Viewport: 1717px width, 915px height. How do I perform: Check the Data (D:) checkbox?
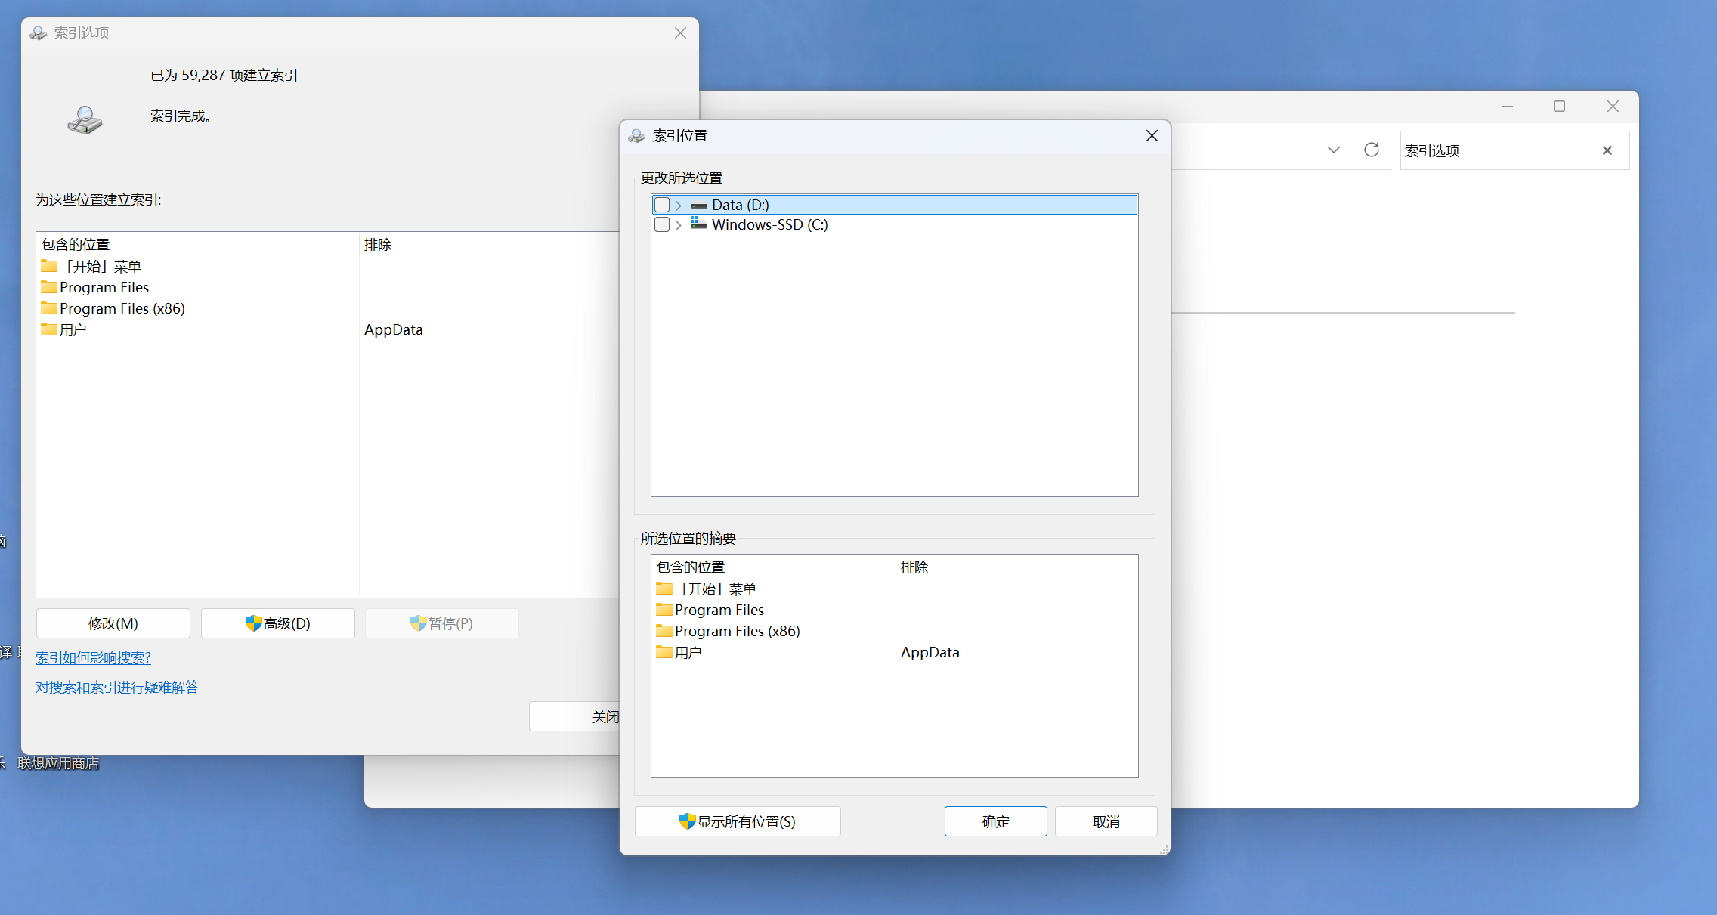coord(662,205)
